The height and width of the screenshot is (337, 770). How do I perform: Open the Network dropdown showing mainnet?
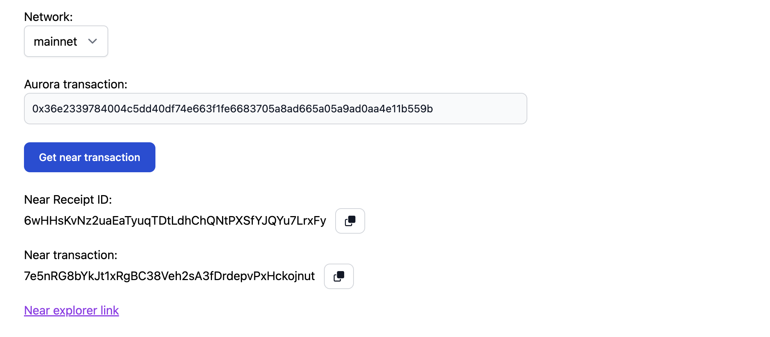point(66,41)
